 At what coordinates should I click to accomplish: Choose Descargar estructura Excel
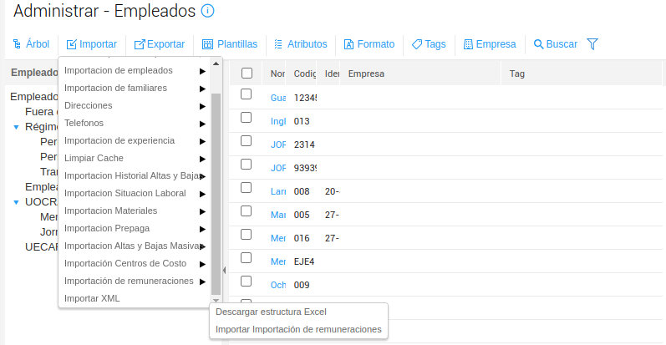click(x=270, y=312)
